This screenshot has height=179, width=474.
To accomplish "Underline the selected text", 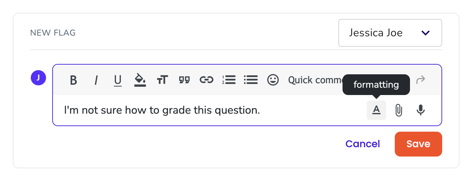I will [x=118, y=80].
